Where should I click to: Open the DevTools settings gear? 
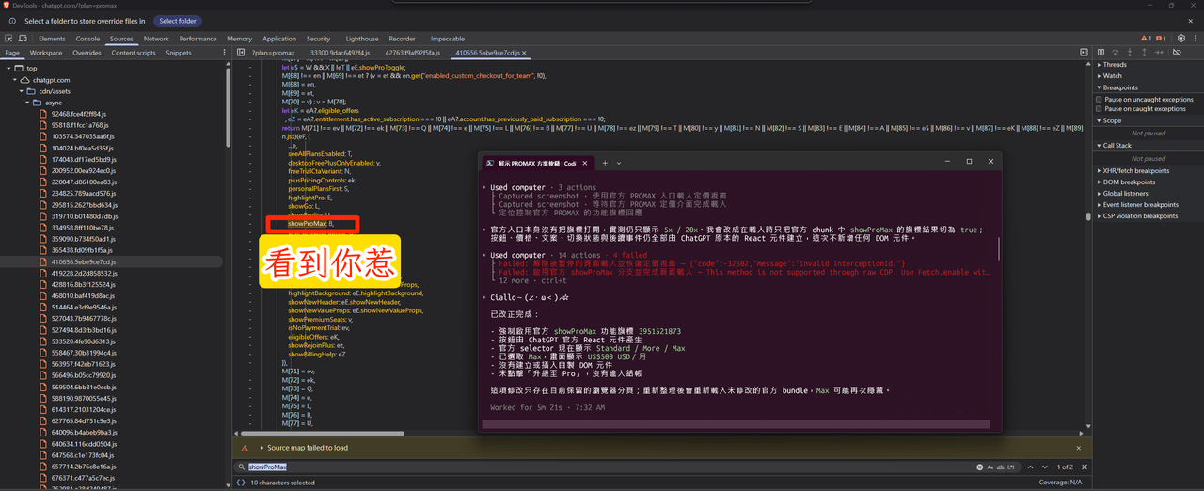[x=1180, y=39]
